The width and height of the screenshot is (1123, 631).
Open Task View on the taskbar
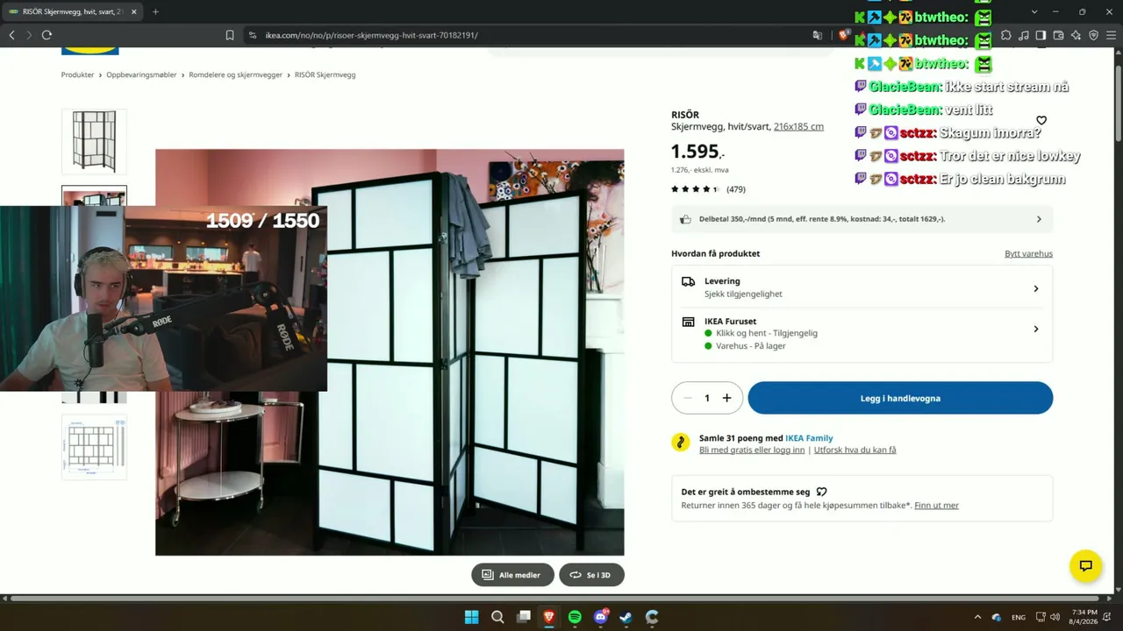tap(524, 617)
